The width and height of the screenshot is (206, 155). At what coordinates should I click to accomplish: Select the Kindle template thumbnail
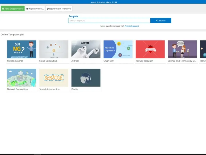[x=86, y=78]
